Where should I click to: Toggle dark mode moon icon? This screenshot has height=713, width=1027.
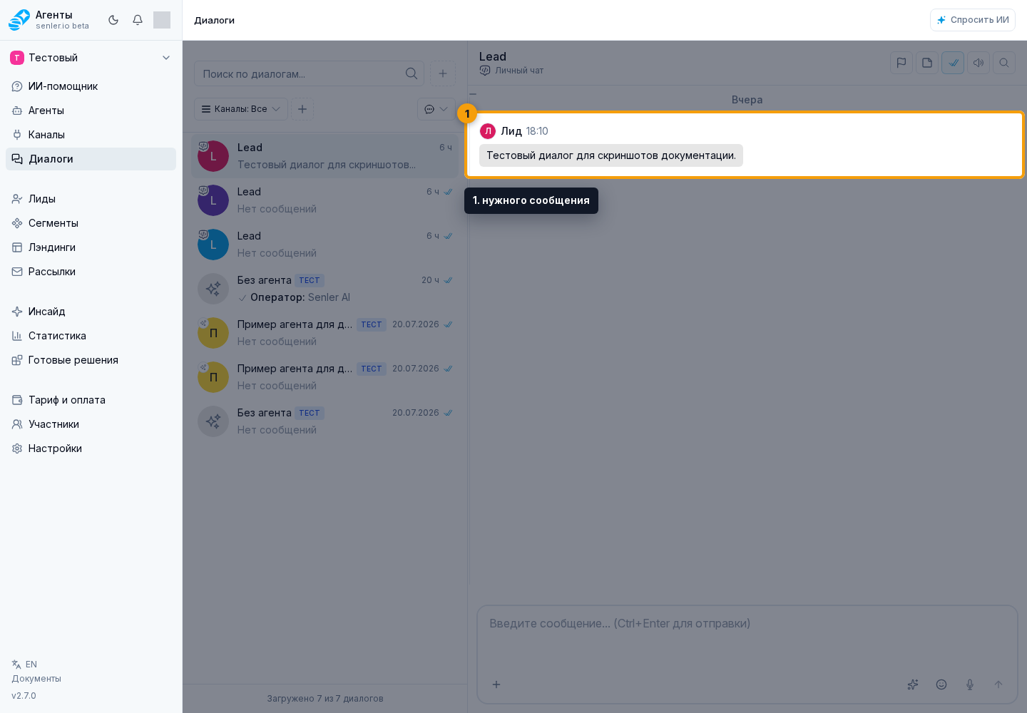113,20
